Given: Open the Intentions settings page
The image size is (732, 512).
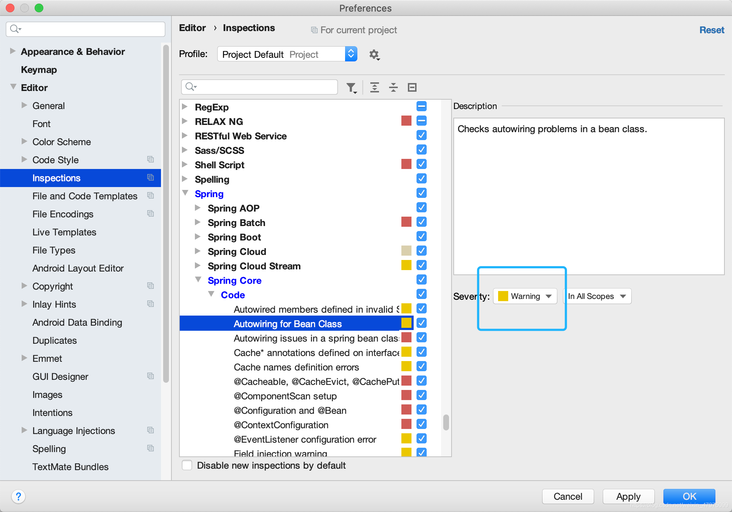Looking at the screenshot, I should (x=52, y=413).
